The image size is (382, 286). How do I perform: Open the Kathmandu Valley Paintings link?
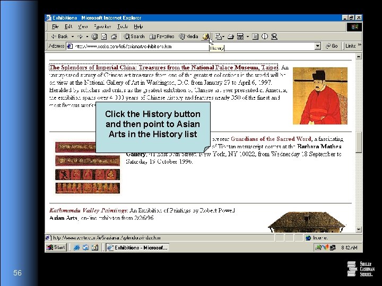click(88, 210)
